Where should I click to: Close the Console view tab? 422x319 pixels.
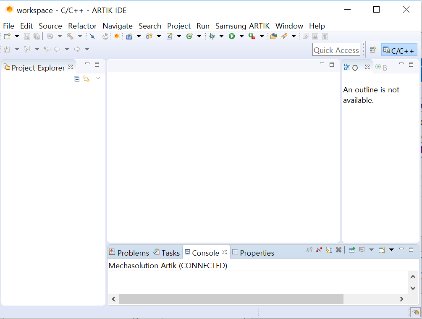point(225,252)
